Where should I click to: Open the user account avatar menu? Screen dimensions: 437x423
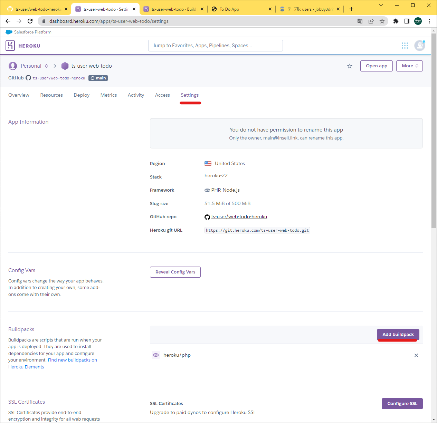coord(420,46)
